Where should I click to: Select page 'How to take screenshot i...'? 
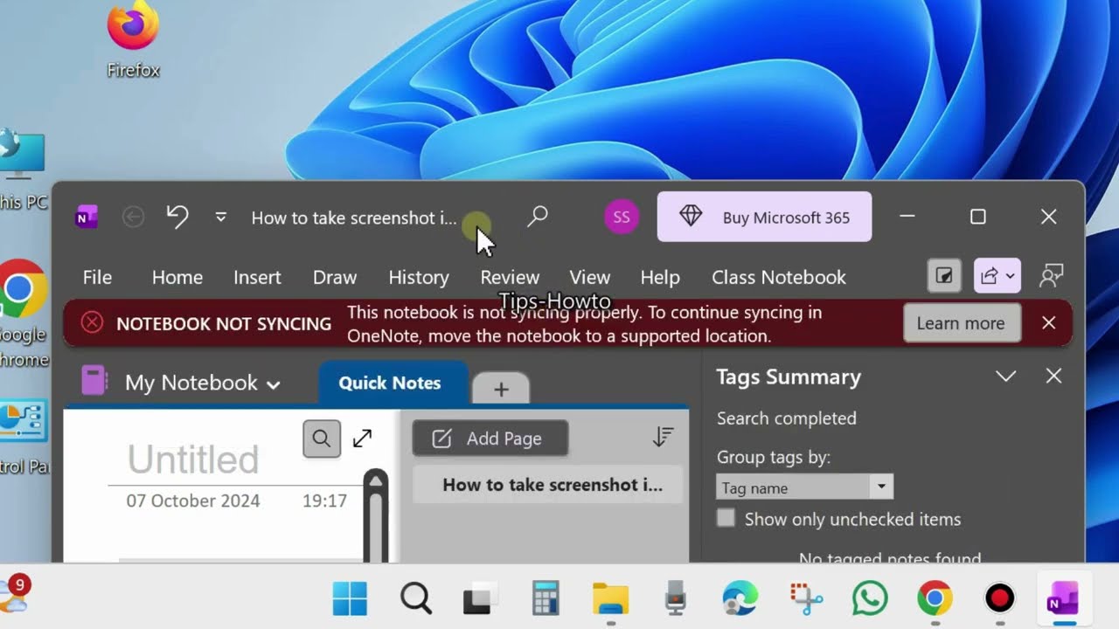tap(546, 485)
